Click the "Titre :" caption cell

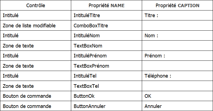(152, 16)
